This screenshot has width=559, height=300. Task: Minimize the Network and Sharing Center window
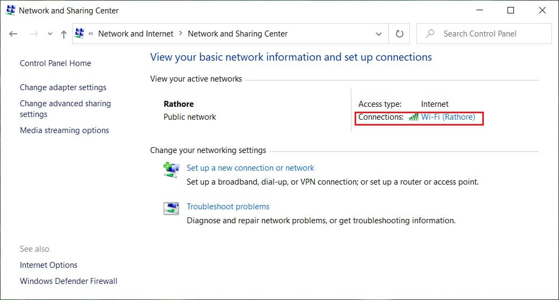coord(480,10)
